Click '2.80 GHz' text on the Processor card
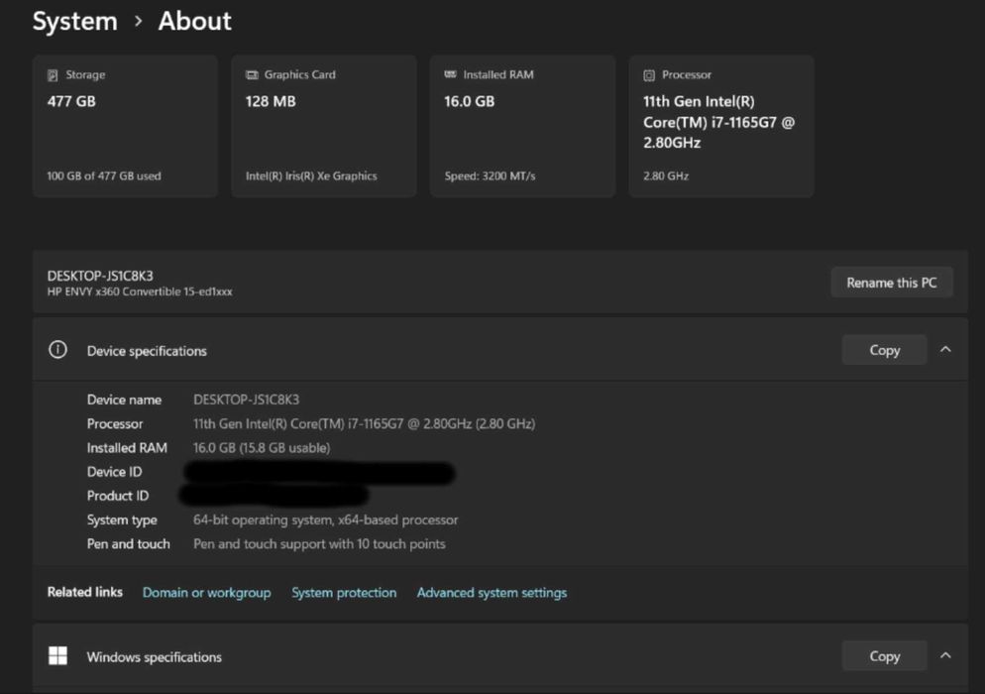Image resolution: width=985 pixels, height=694 pixels. coord(666,176)
